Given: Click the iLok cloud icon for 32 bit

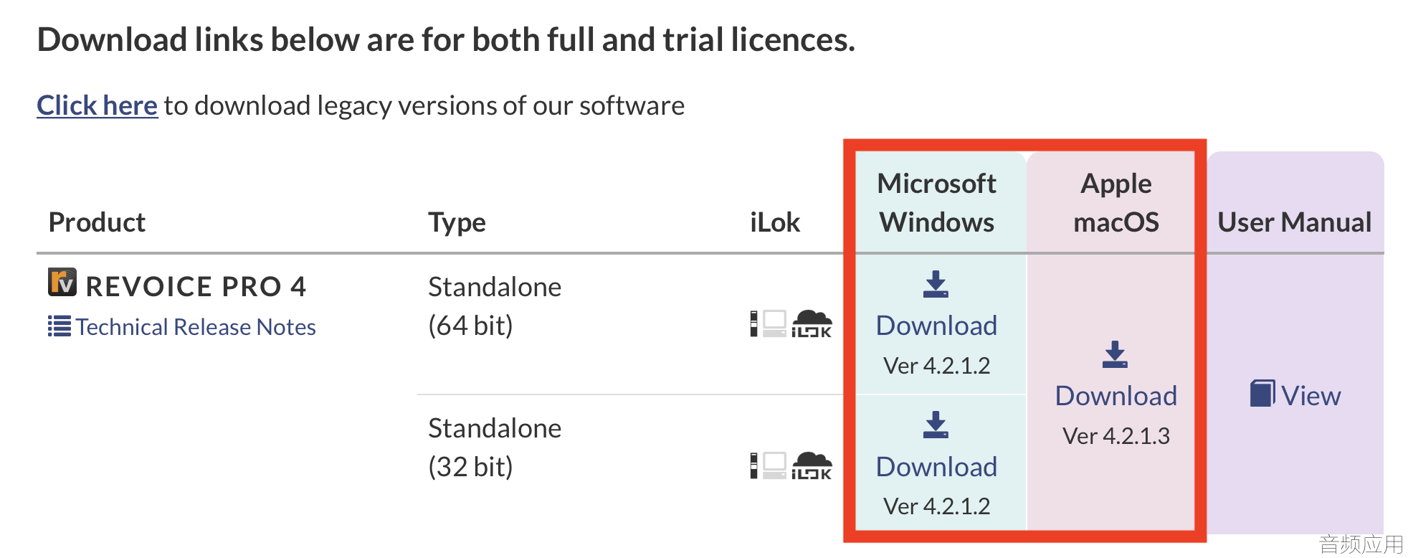Looking at the screenshot, I should (812, 465).
